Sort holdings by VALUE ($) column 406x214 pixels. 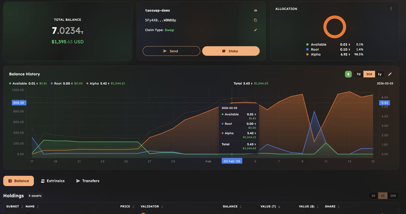click(309, 207)
